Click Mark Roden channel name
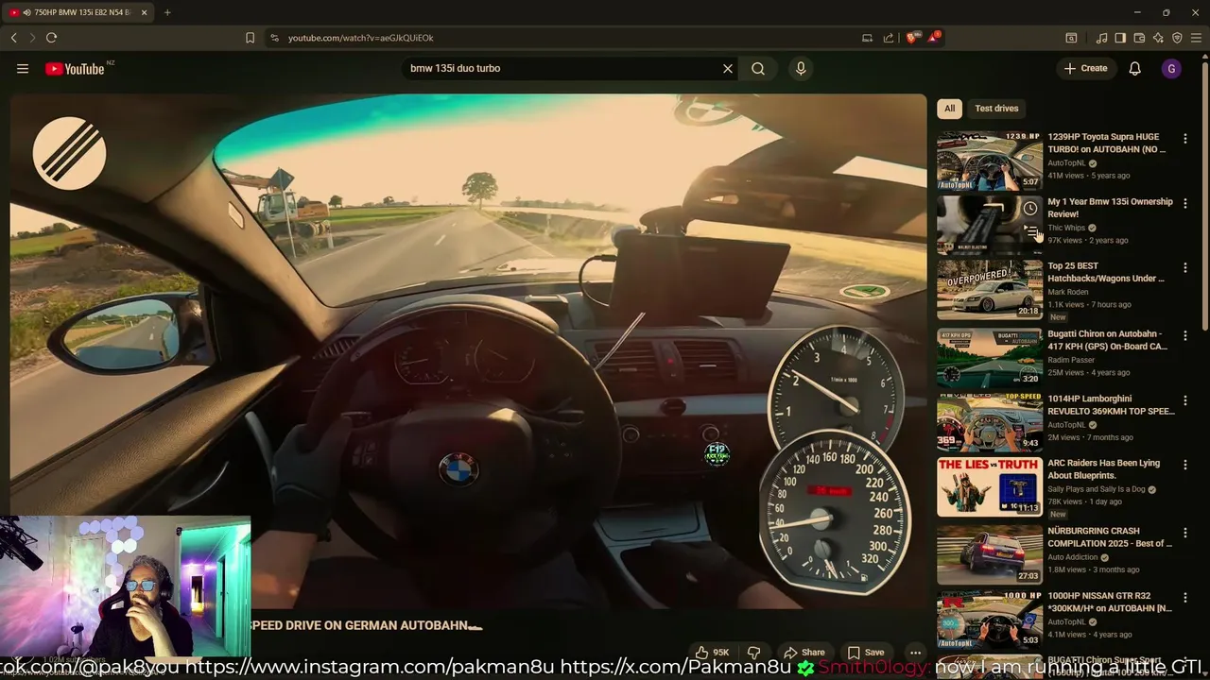Screen dimensions: 1210x680 click(1068, 292)
